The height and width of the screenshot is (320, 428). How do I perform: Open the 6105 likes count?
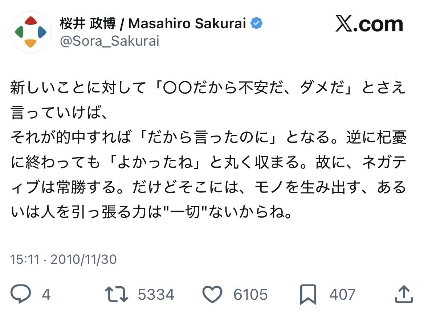tap(250, 295)
